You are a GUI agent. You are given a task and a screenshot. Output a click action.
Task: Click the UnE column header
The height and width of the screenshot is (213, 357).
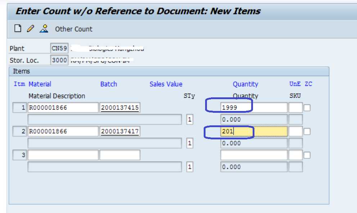pyautogui.click(x=295, y=84)
